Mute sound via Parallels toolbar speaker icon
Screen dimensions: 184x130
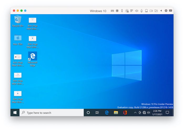137,11
